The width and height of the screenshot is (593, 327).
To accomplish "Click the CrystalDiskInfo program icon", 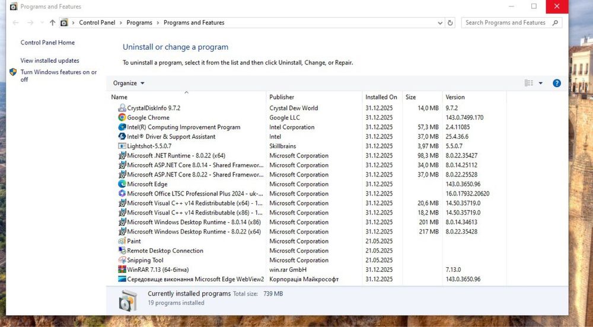I will click(122, 108).
